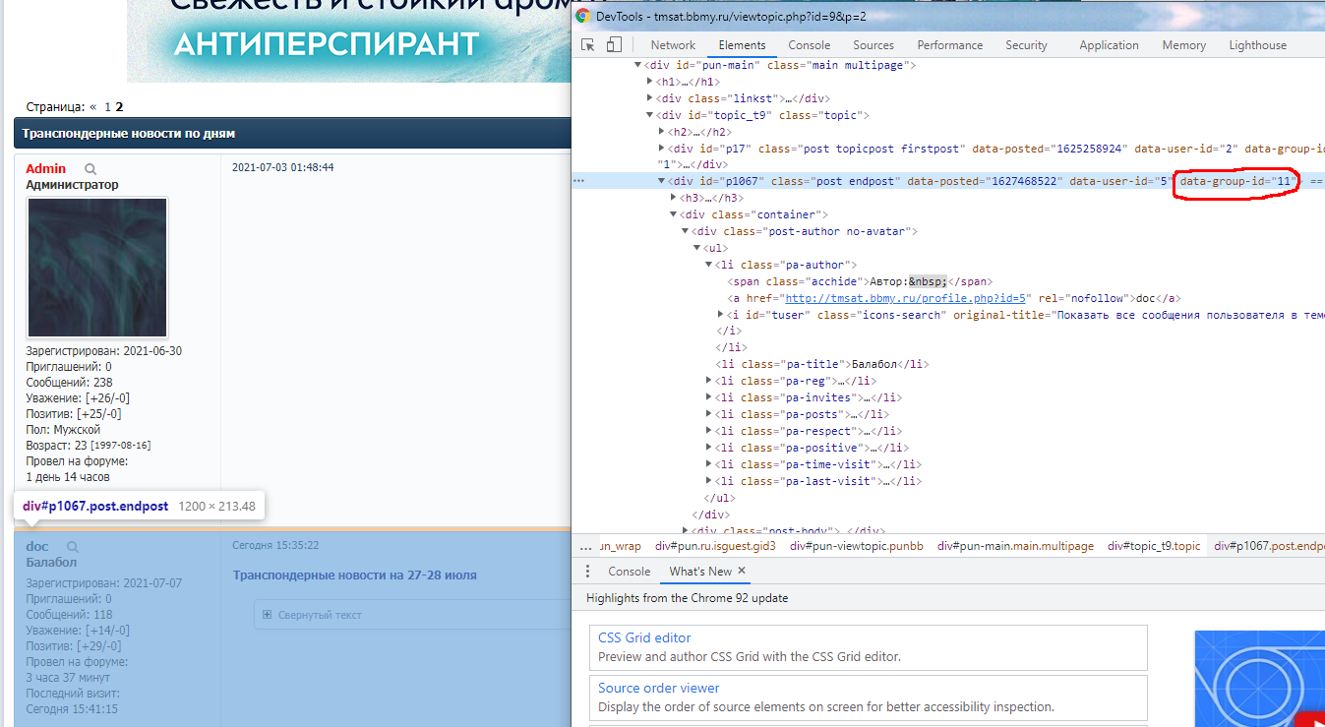Collapse the li class pa-author node
Image resolution: width=1325 pixels, height=727 pixels.
[708, 266]
